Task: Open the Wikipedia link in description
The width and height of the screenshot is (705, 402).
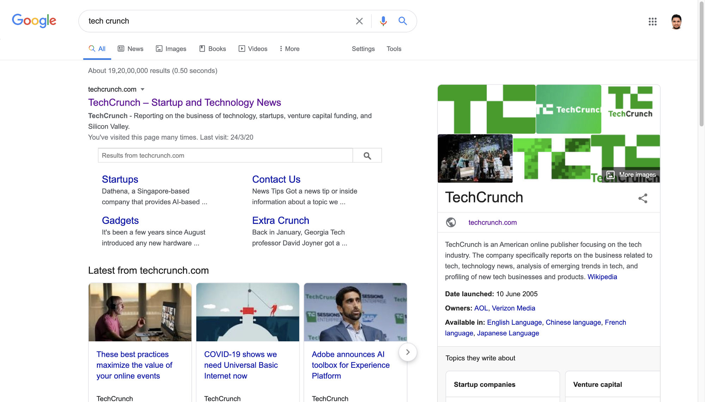Action: pos(602,277)
